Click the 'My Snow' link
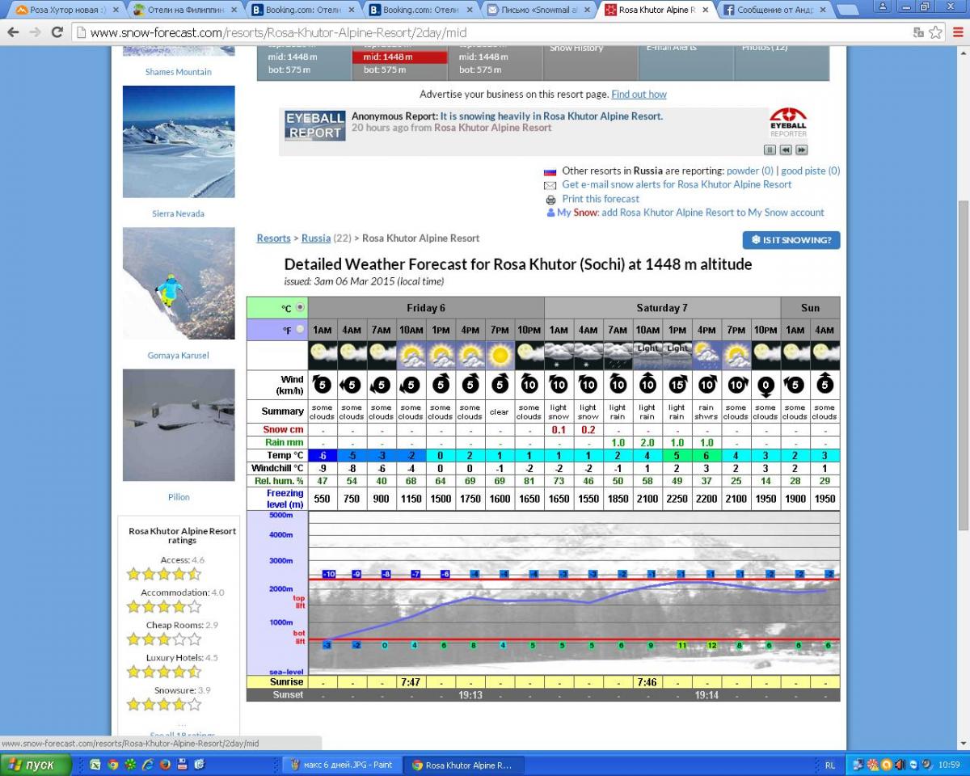The image size is (970, 776). tap(577, 213)
